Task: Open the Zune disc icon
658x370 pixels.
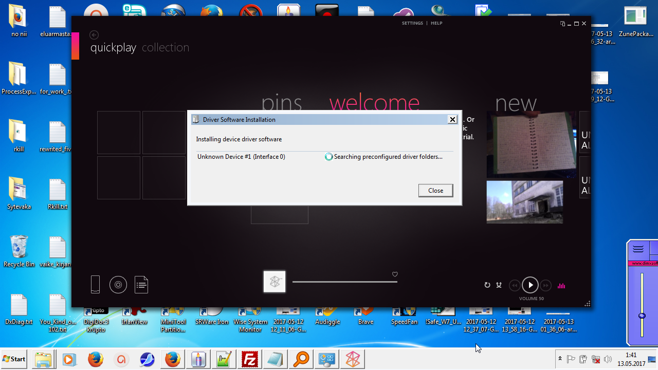Action: point(118,284)
